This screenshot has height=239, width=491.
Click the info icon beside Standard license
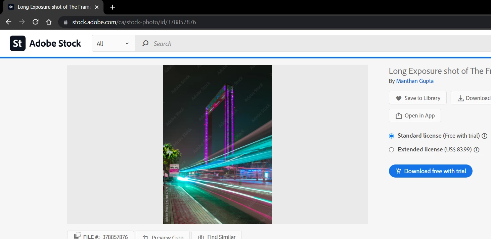tap(485, 136)
